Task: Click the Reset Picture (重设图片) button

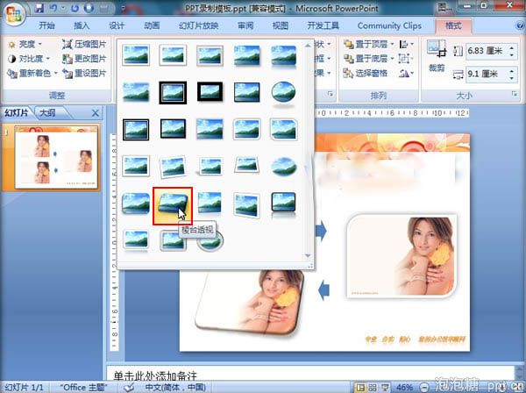Action: 84,73
